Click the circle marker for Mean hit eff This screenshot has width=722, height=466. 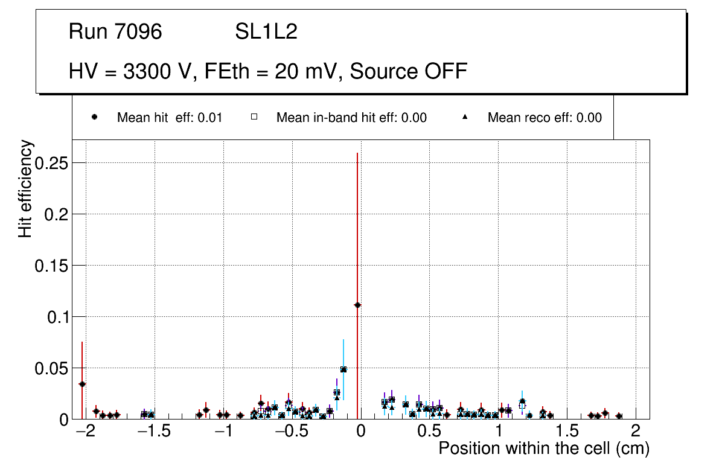[x=94, y=117]
